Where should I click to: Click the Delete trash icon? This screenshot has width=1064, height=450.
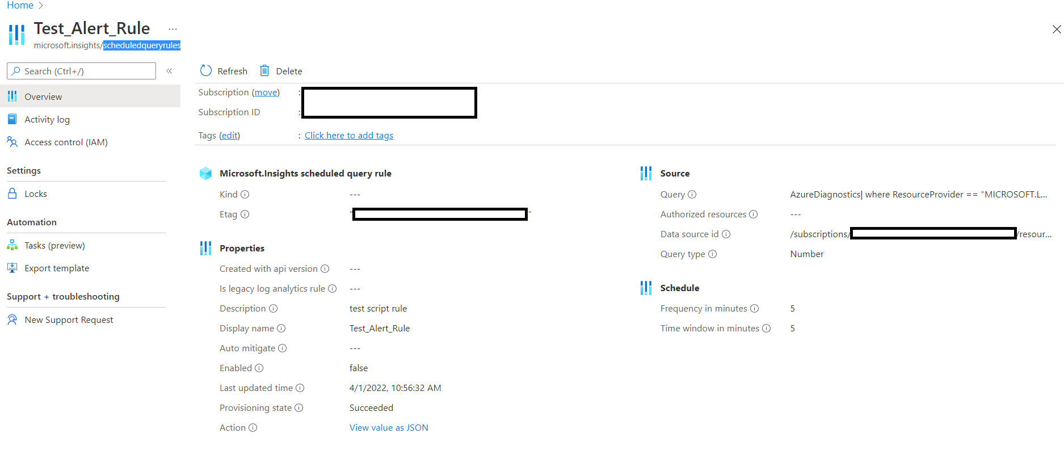264,70
